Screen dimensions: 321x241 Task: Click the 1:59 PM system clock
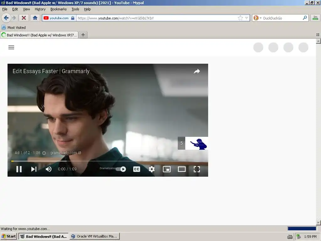click(310, 237)
